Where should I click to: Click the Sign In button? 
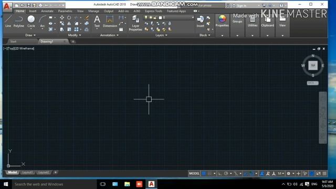point(241,6)
